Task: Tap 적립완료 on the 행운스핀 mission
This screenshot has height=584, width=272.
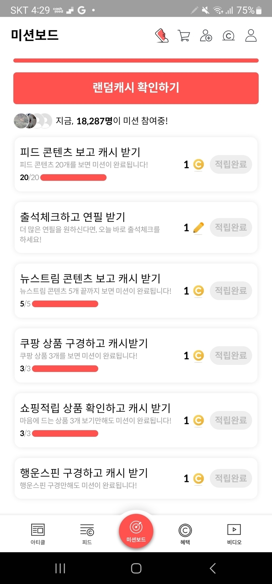Action: 231,478
